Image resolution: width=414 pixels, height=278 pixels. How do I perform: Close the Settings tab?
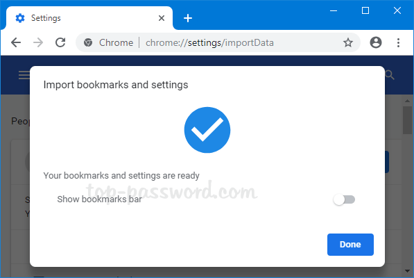tap(162, 18)
